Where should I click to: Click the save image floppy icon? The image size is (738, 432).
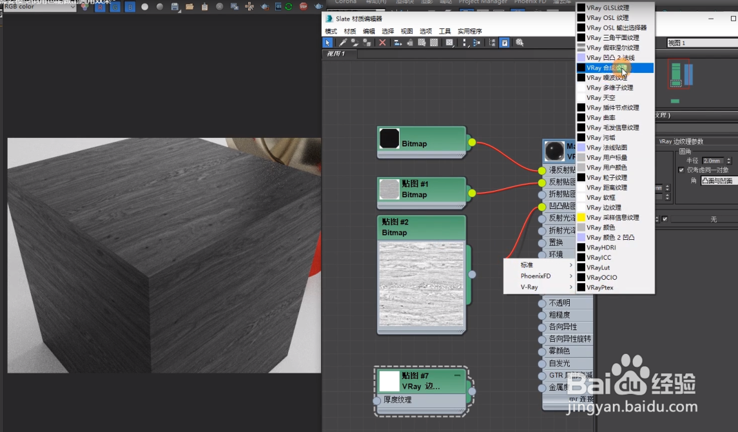tap(175, 7)
